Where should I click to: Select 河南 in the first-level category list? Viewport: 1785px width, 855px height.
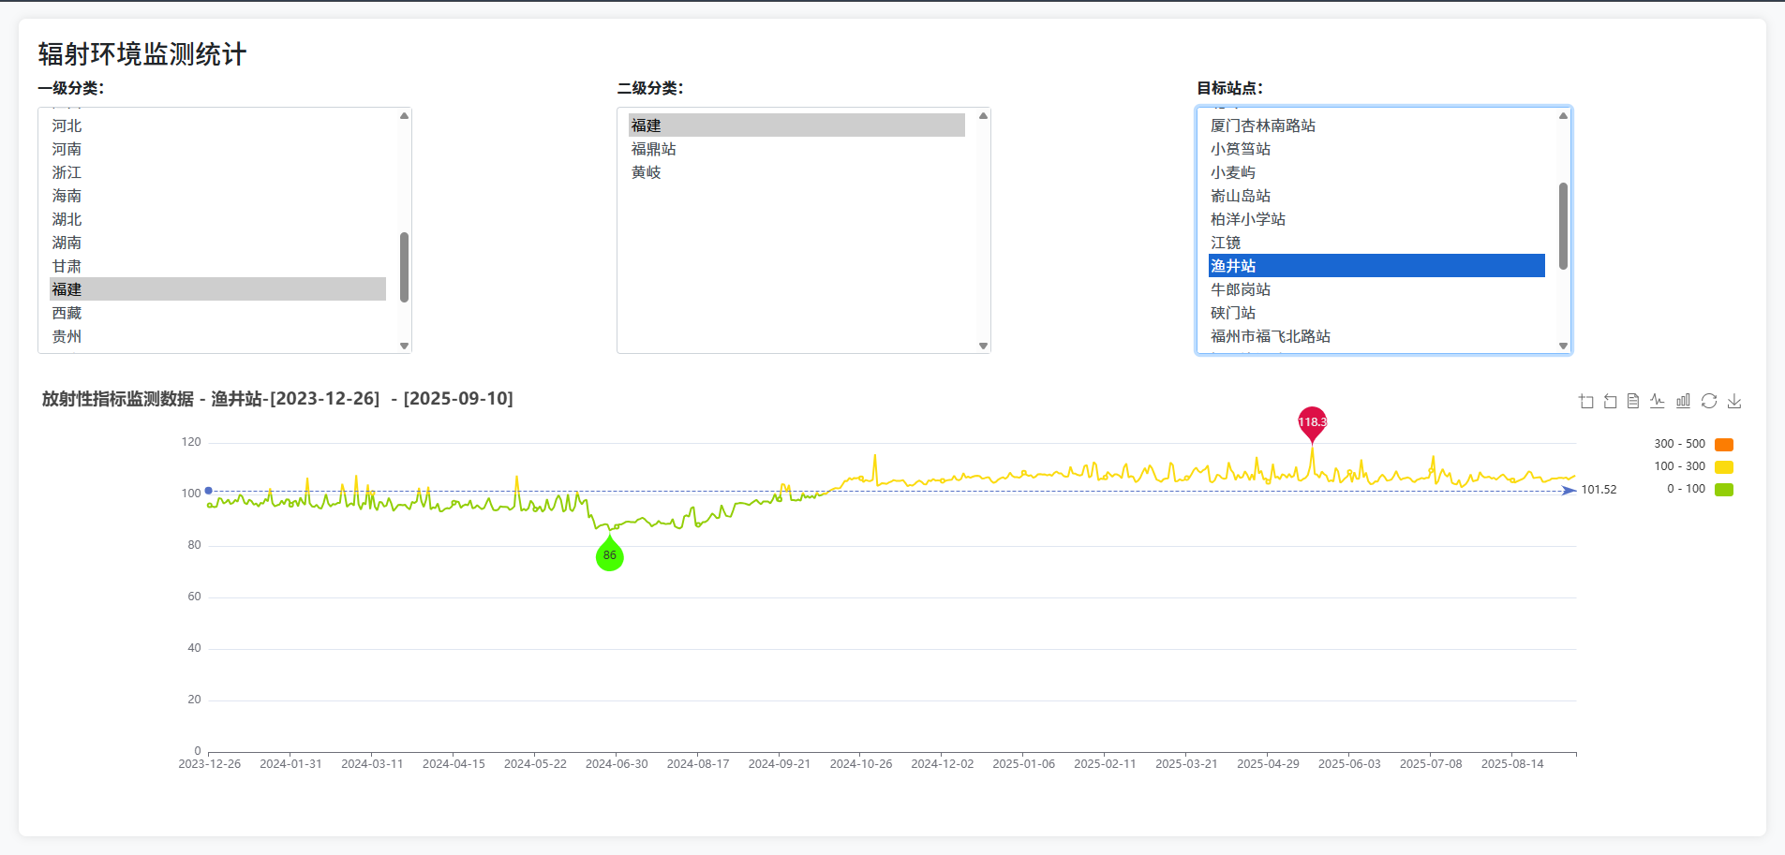(x=217, y=149)
